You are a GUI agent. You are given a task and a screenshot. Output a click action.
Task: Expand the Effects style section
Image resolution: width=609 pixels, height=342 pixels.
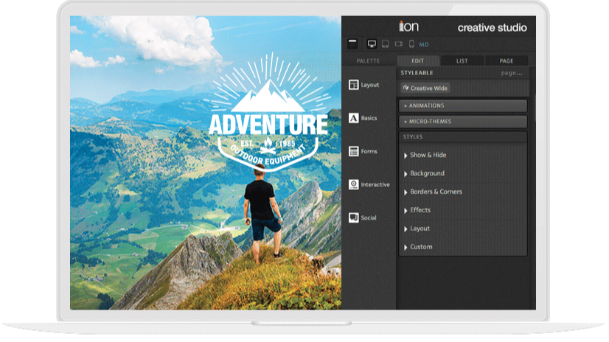pos(420,210)
